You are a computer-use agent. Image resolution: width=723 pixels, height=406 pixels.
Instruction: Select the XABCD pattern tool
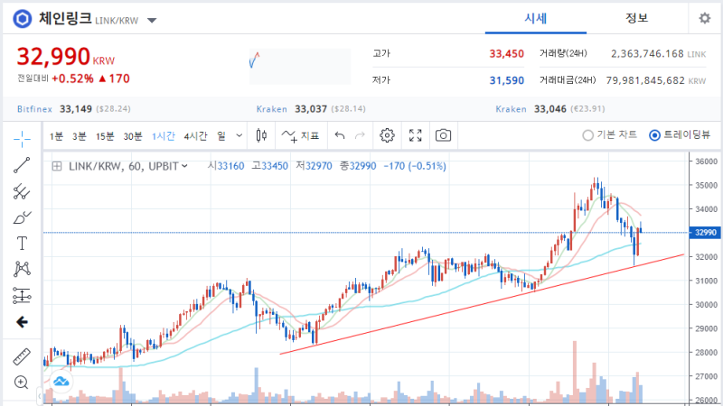[x=22, y=269]
